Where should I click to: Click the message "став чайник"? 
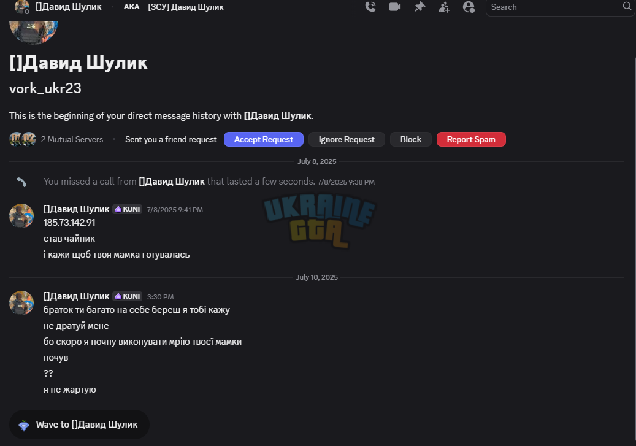tap(69, 239)
